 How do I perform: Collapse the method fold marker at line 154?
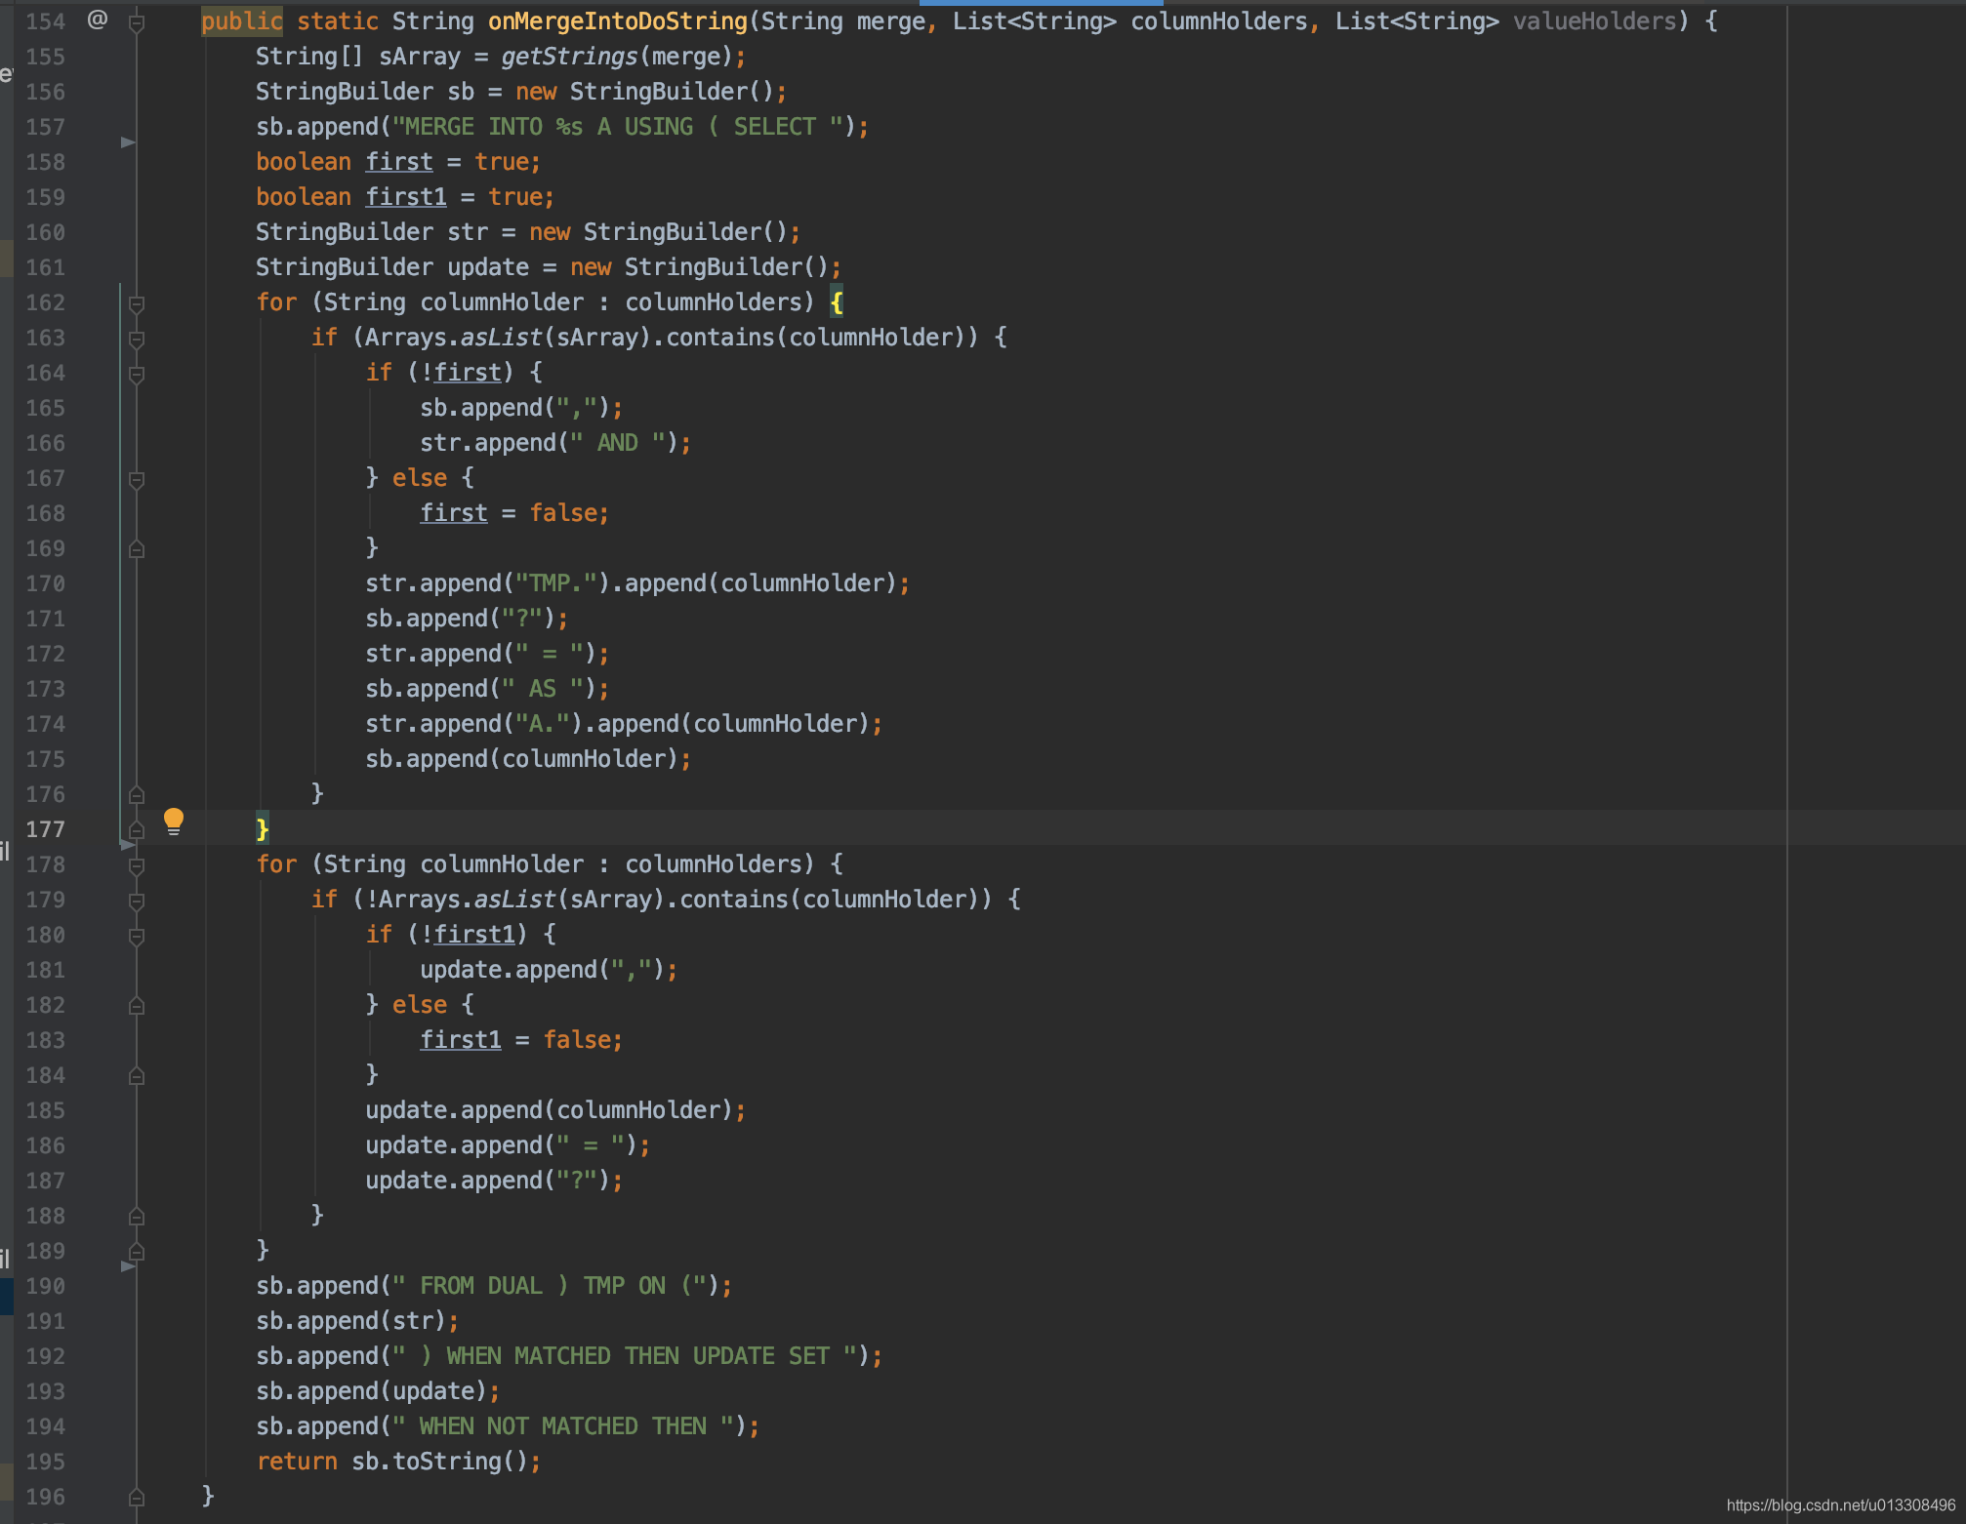[x=137, y=22]
